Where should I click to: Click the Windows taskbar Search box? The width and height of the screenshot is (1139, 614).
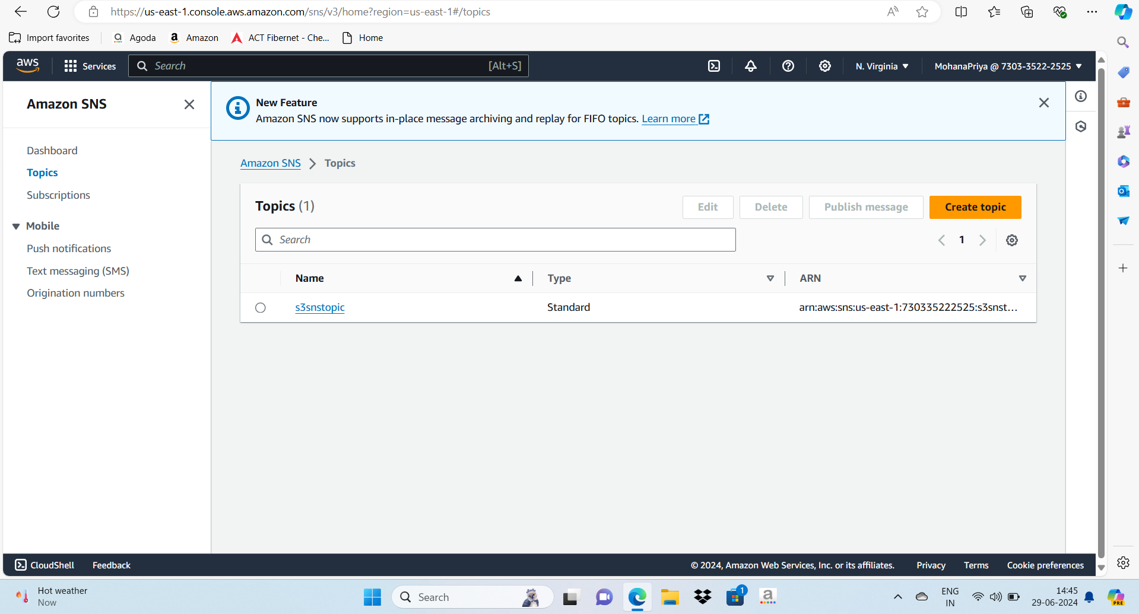coord(472,597)
